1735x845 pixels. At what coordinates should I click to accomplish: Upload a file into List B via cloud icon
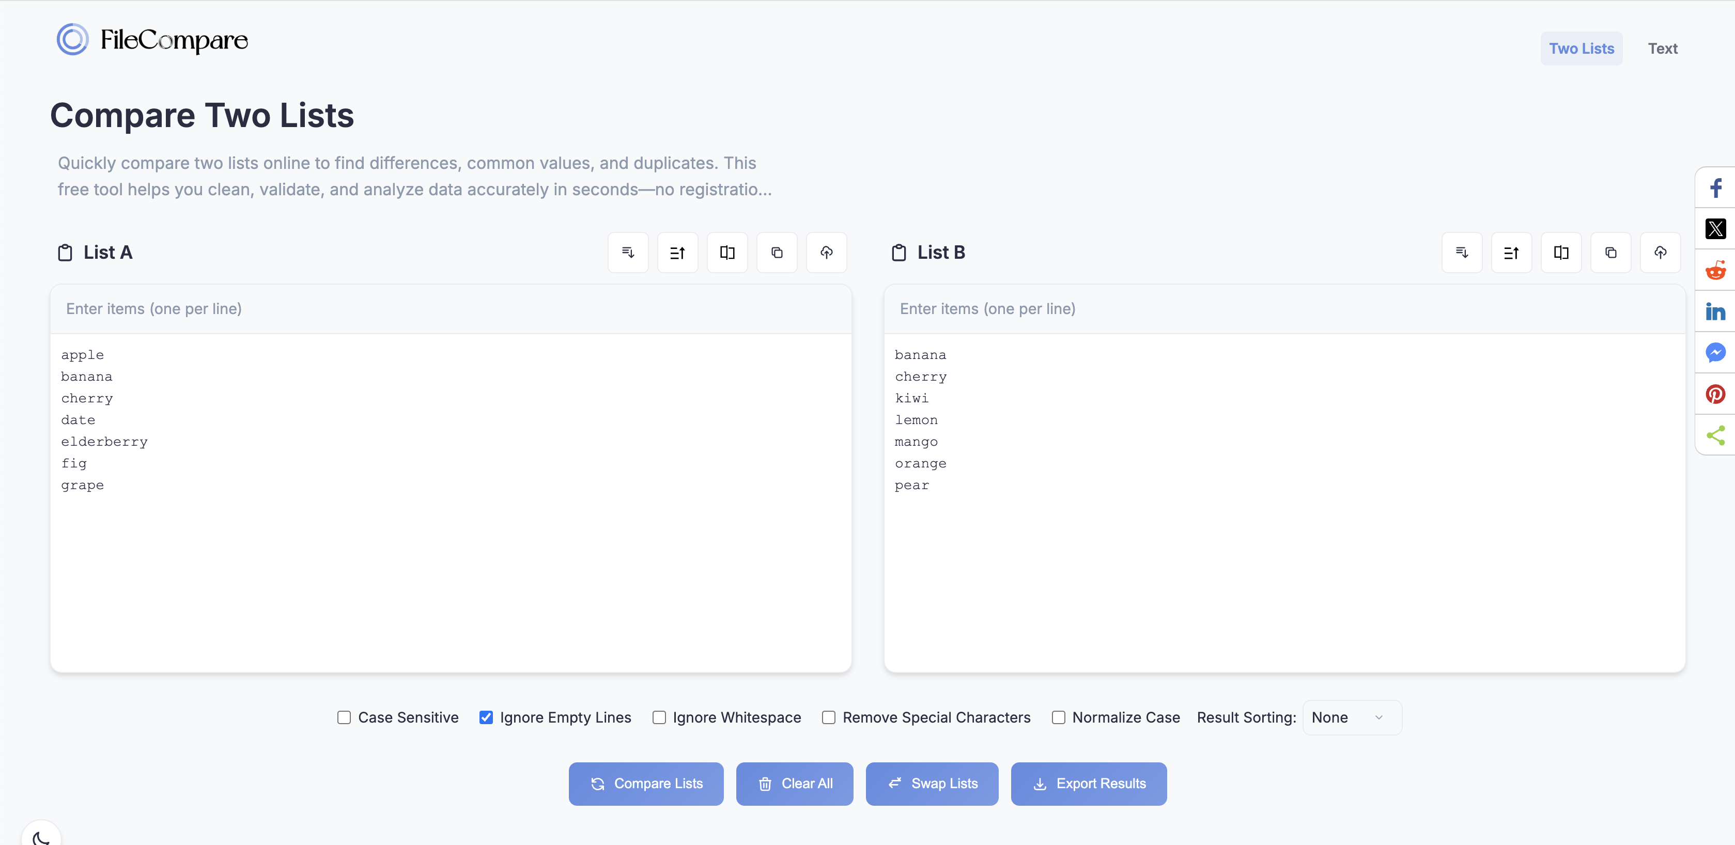coord(1660,253)
